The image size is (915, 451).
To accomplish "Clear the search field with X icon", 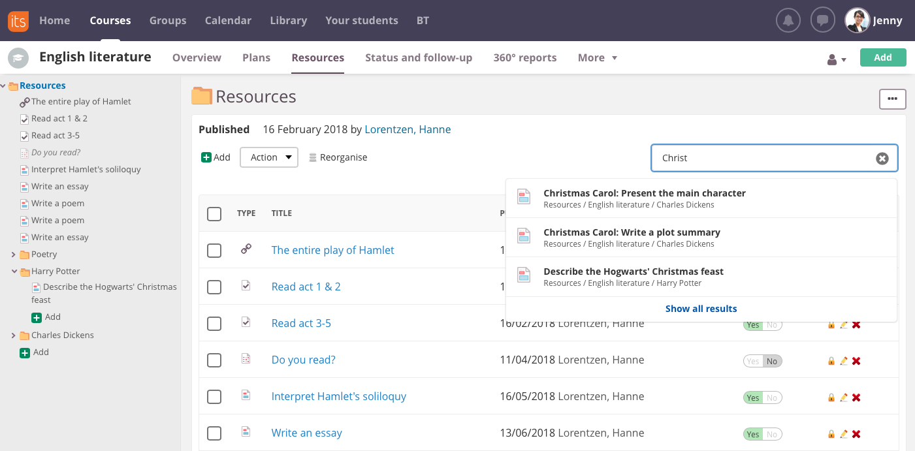I will tap(882, 159).
